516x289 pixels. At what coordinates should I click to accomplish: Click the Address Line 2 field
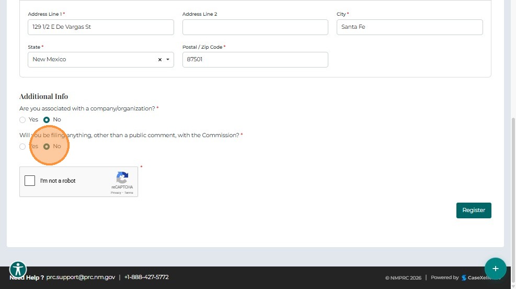tap(255, 27)
